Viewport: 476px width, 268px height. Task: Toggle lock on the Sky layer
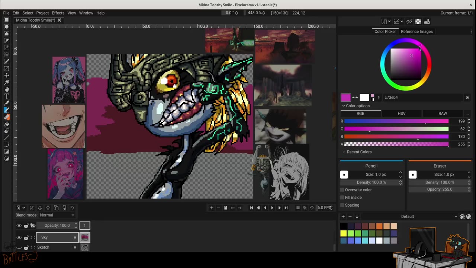pyautogui.click(x=26, y=237)
